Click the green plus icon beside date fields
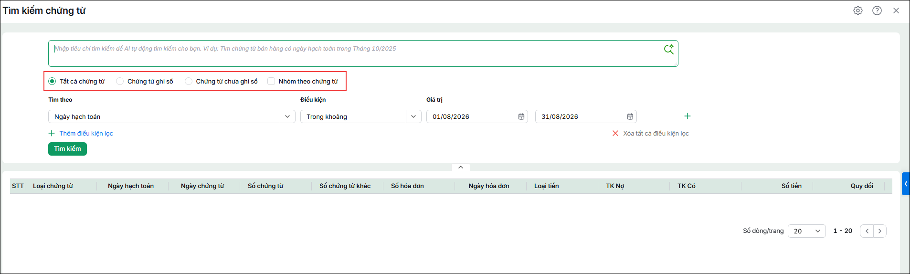 click(x=688, y=116)
